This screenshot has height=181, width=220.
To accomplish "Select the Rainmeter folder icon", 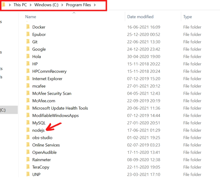I will pos(28,159).
